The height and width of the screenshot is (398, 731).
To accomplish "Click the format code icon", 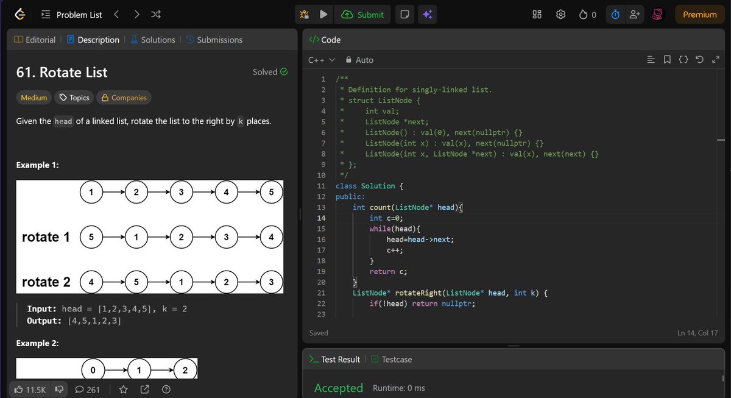I will click(651, 60).
